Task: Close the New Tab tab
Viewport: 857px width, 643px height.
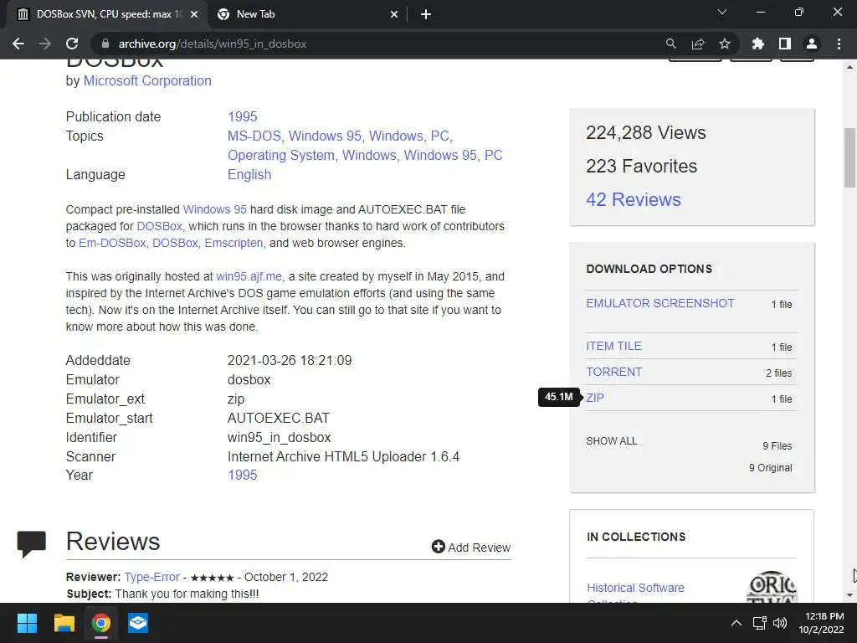Action: [394, 14]
